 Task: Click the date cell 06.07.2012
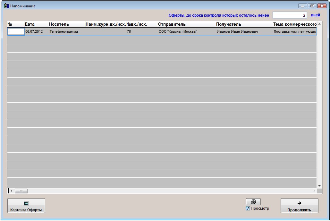click(x=34, y=31)
